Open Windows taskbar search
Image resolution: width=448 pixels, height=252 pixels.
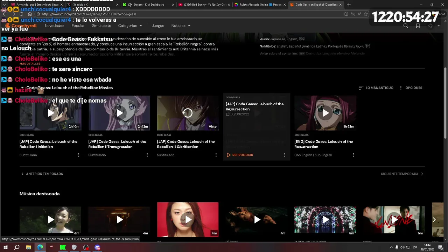coord(17,247)
